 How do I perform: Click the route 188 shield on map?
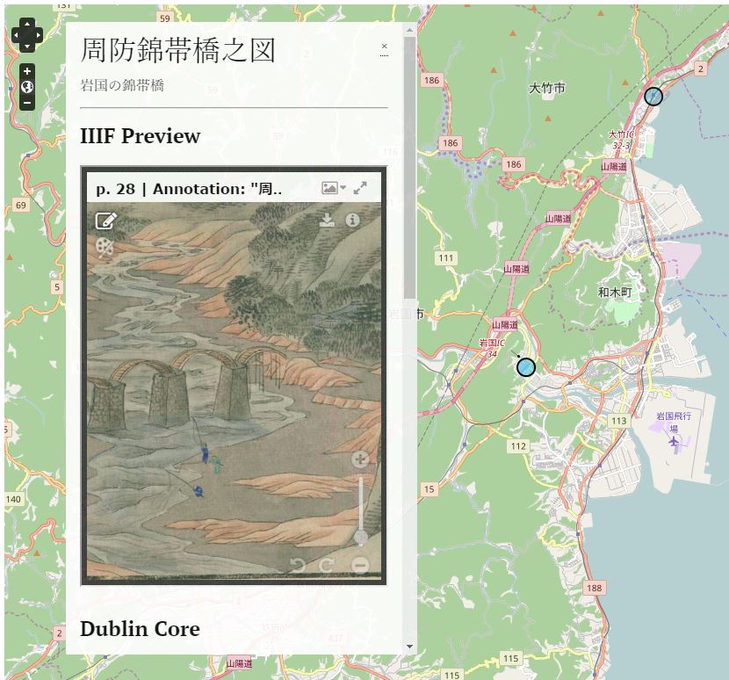[594, 588]
